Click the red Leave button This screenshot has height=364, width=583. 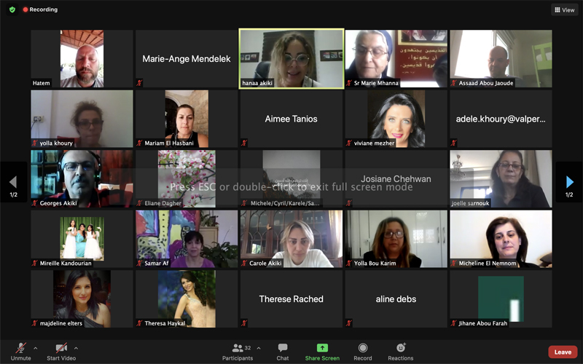[563, 352]
